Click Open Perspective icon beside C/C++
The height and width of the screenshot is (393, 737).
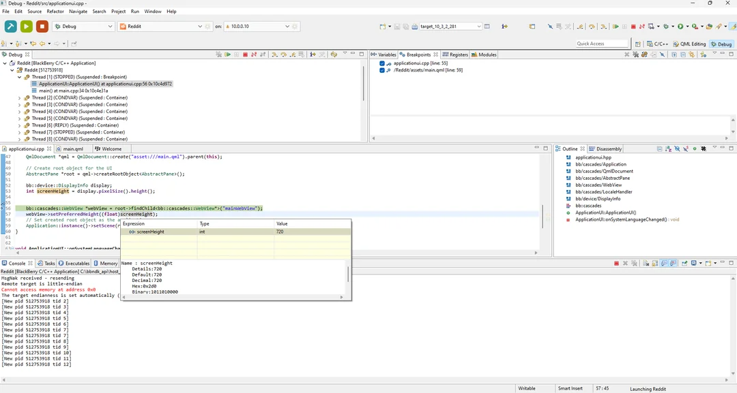[638, 44]
